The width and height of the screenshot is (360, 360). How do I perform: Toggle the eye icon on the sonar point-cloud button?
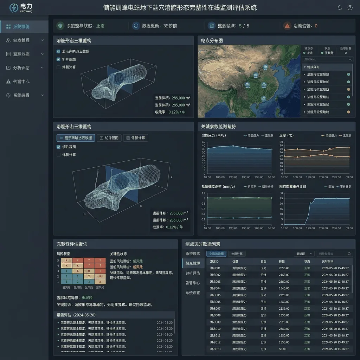point(61,138)
